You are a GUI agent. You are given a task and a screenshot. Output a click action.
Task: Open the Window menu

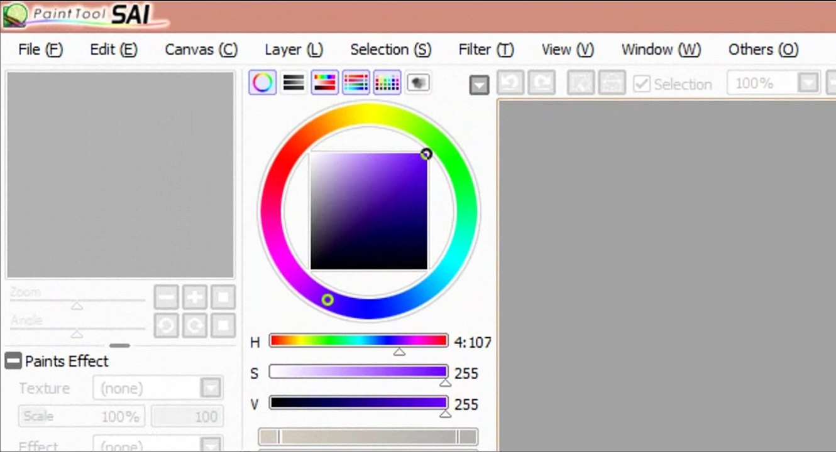point(661,50)
